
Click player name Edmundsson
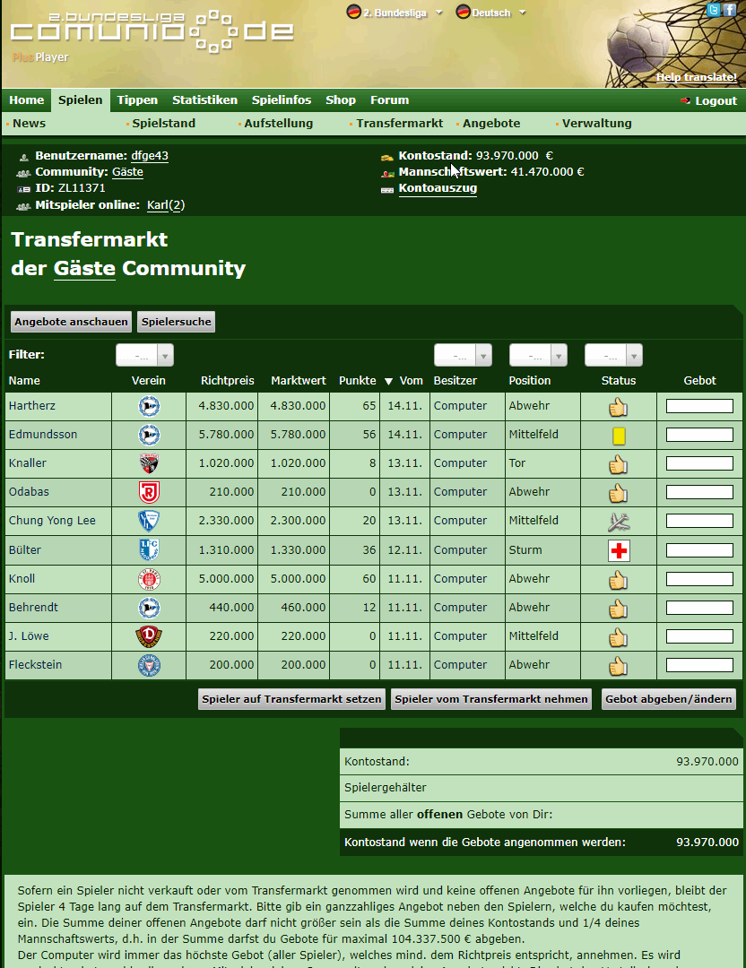coord(43,435)
